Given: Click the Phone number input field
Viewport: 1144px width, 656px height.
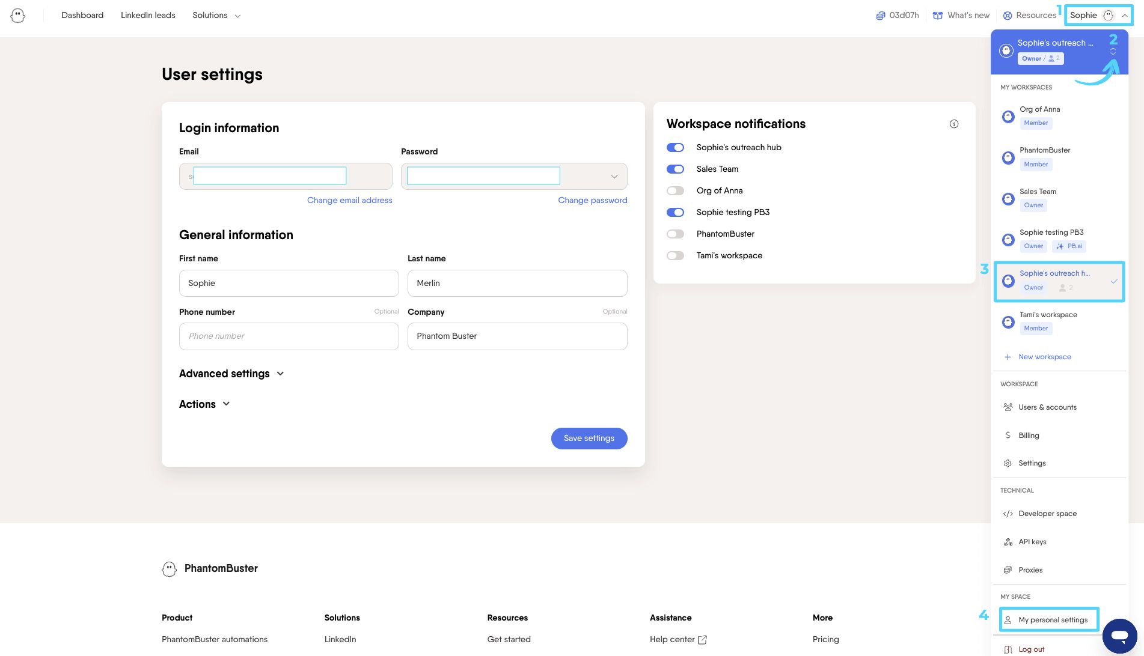Looking at the screenshot, I should click(289, 336).
